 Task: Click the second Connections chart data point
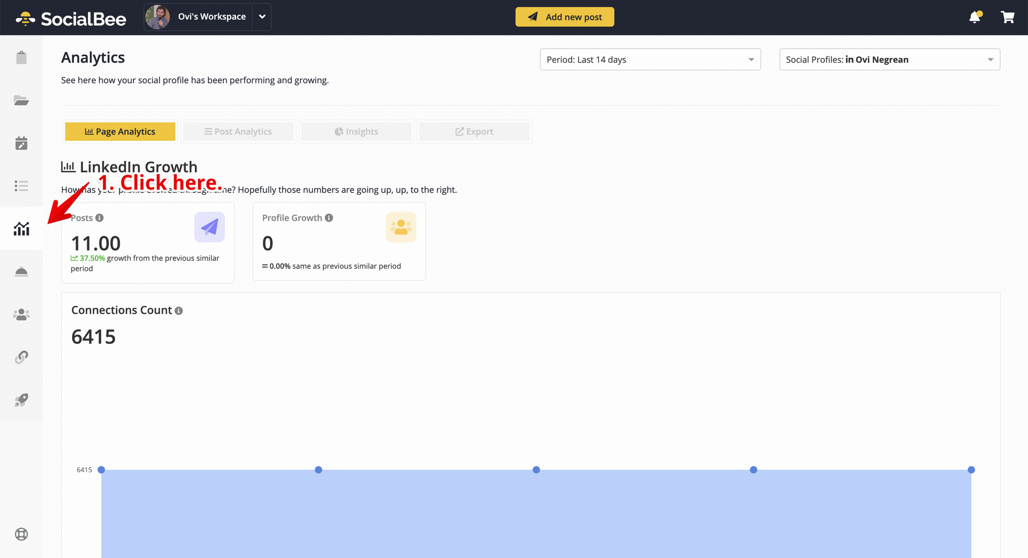tap(319, 470)
